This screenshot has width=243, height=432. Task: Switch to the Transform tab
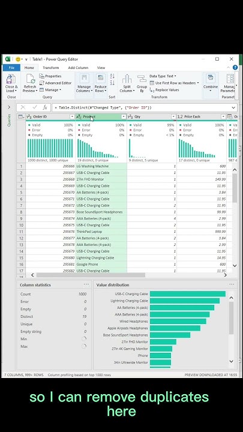coord(50,67)
